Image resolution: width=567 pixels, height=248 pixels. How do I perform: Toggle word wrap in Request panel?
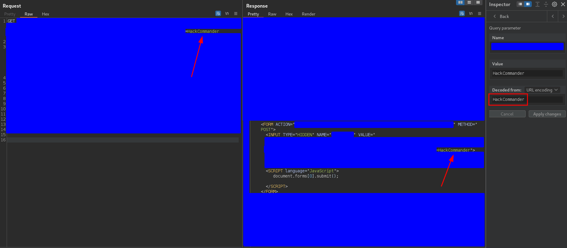pyautogui.click(x=218, y=13)
